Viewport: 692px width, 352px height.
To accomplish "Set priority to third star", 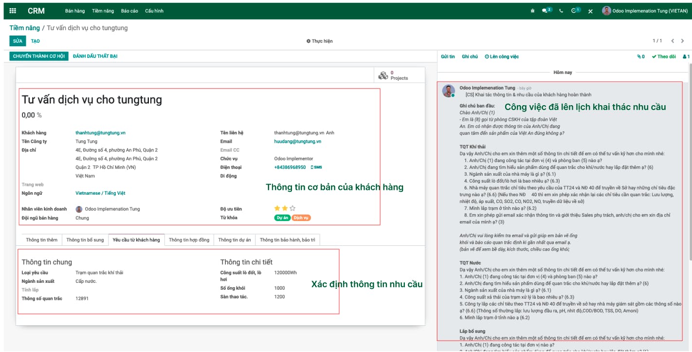I will 292,208.
